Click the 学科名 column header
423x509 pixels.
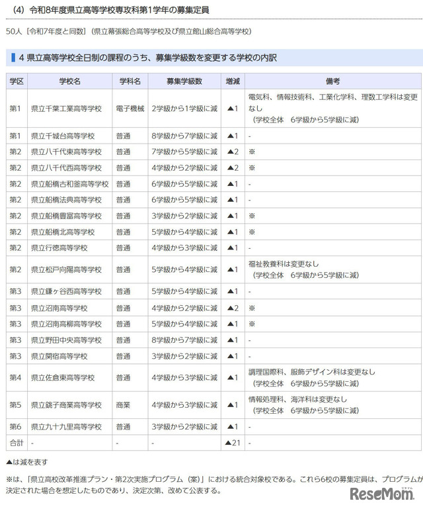point(130,81)
